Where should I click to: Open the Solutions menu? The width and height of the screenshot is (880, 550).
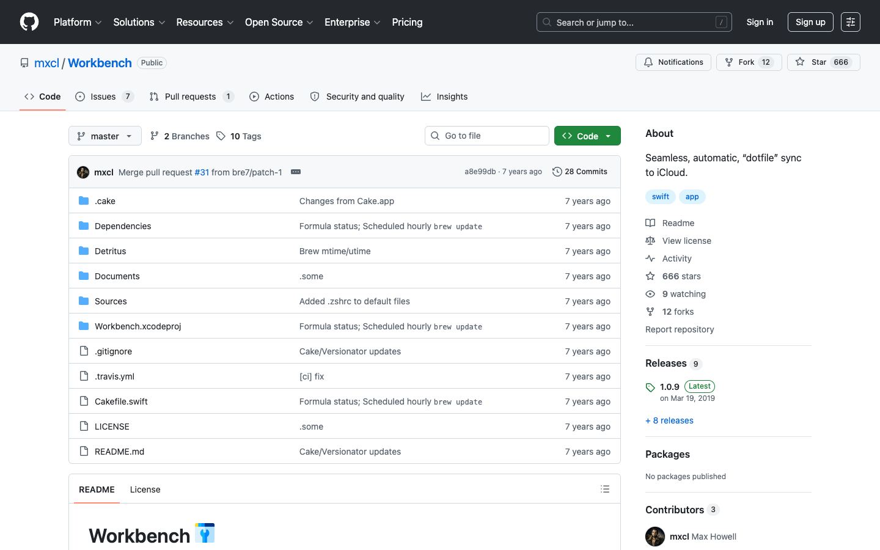[139, 22]
